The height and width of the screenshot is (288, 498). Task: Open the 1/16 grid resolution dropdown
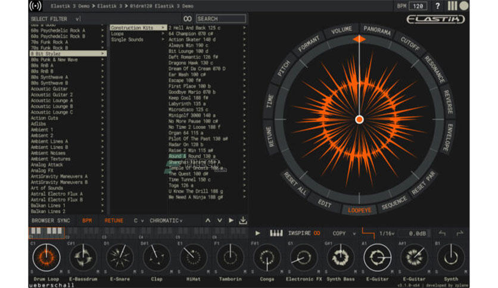tap(387, 233)
